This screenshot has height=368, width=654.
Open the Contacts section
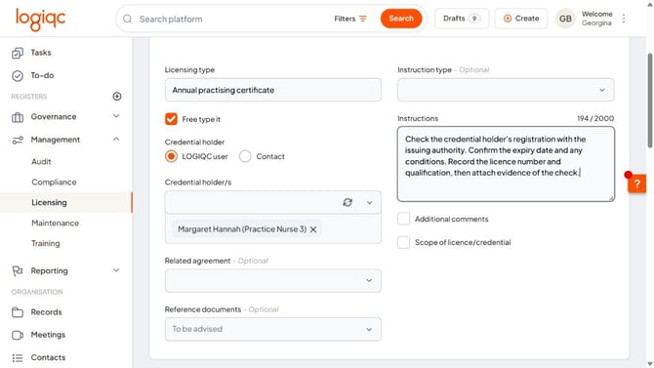(48, 357)
